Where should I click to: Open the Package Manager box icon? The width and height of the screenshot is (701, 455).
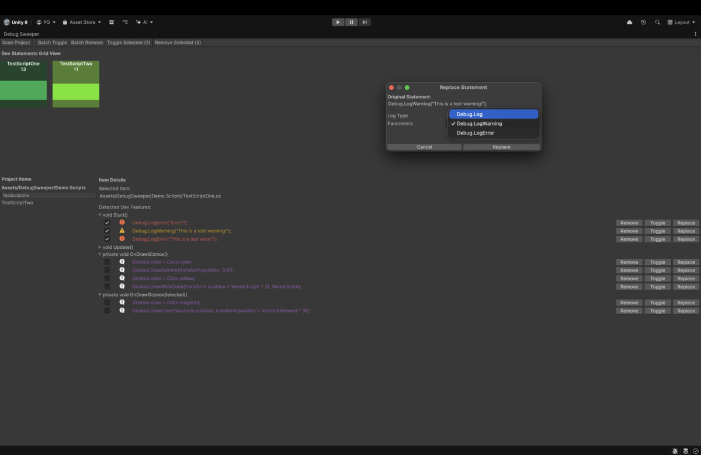coord(112,22)
